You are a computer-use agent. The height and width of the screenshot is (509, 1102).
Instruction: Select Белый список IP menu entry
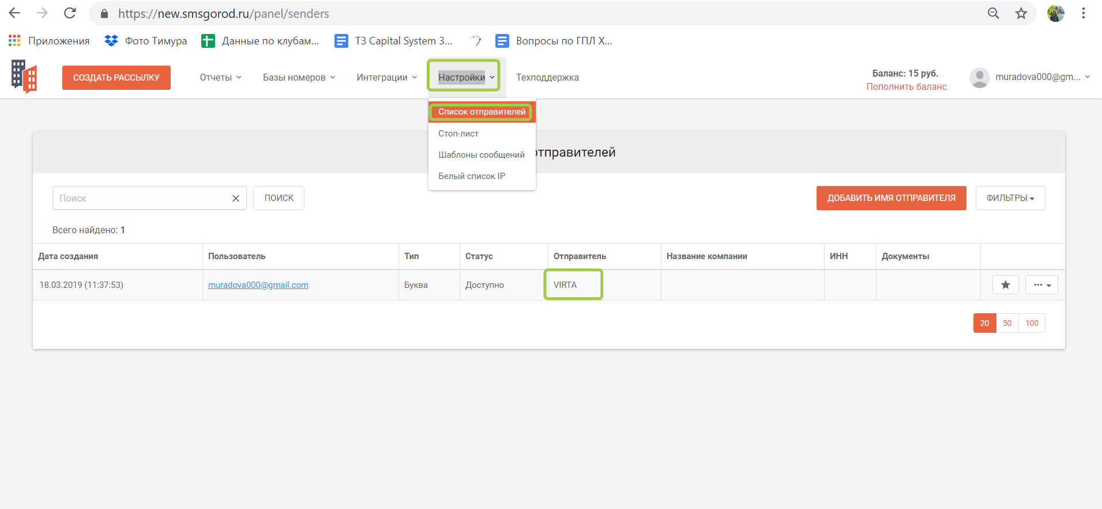point(472,176)
